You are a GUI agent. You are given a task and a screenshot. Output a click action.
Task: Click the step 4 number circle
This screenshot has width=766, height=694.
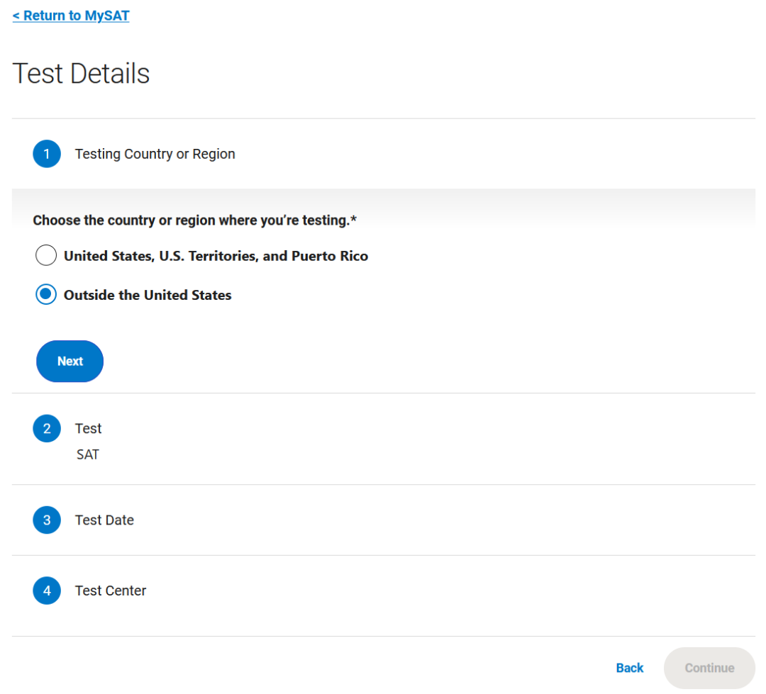click(x=47, y=591)
